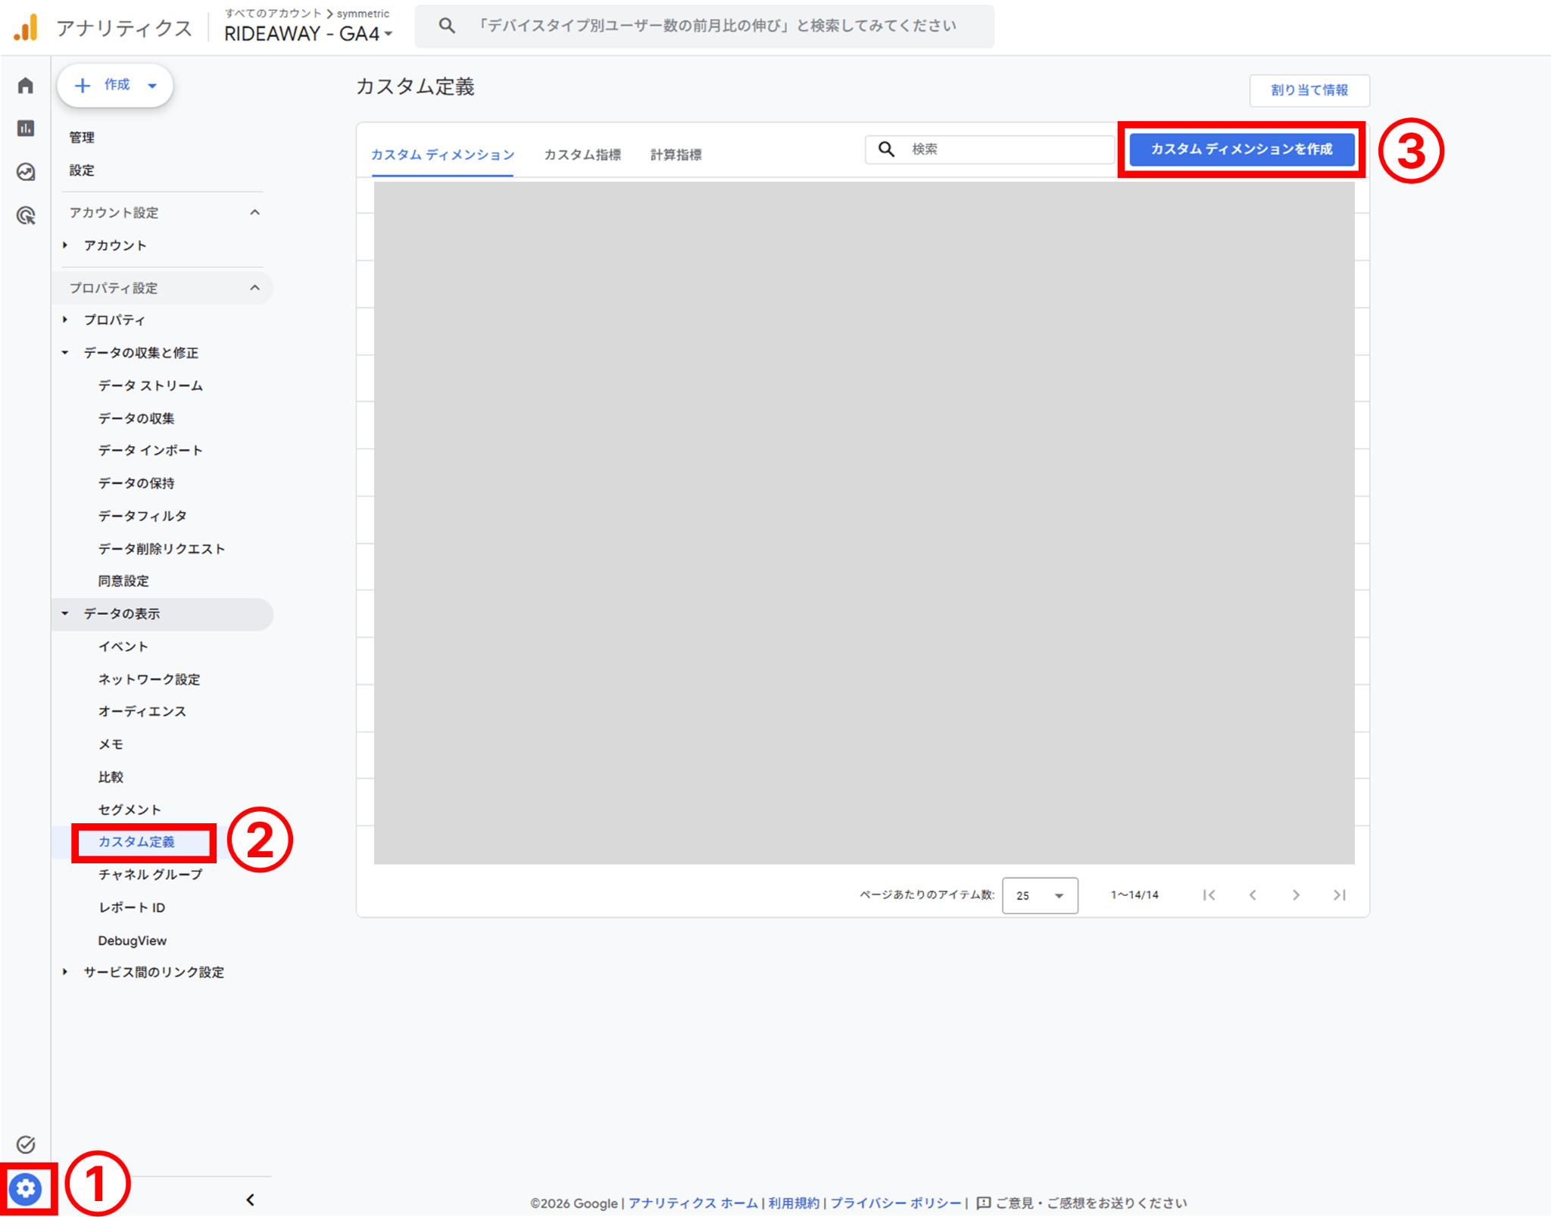Open 同意設定 page
Image resolution: width=1551 pixels, height=1217 pixels.
click(123, 581)
